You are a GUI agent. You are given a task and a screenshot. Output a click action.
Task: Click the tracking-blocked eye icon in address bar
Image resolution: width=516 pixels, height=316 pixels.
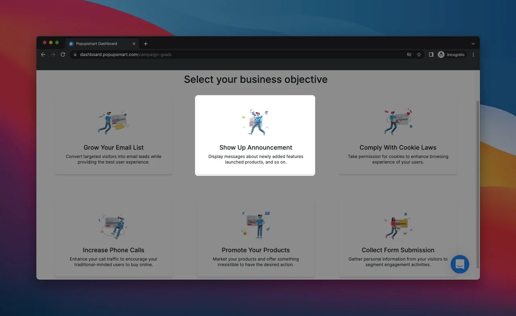tap(409, 54)
